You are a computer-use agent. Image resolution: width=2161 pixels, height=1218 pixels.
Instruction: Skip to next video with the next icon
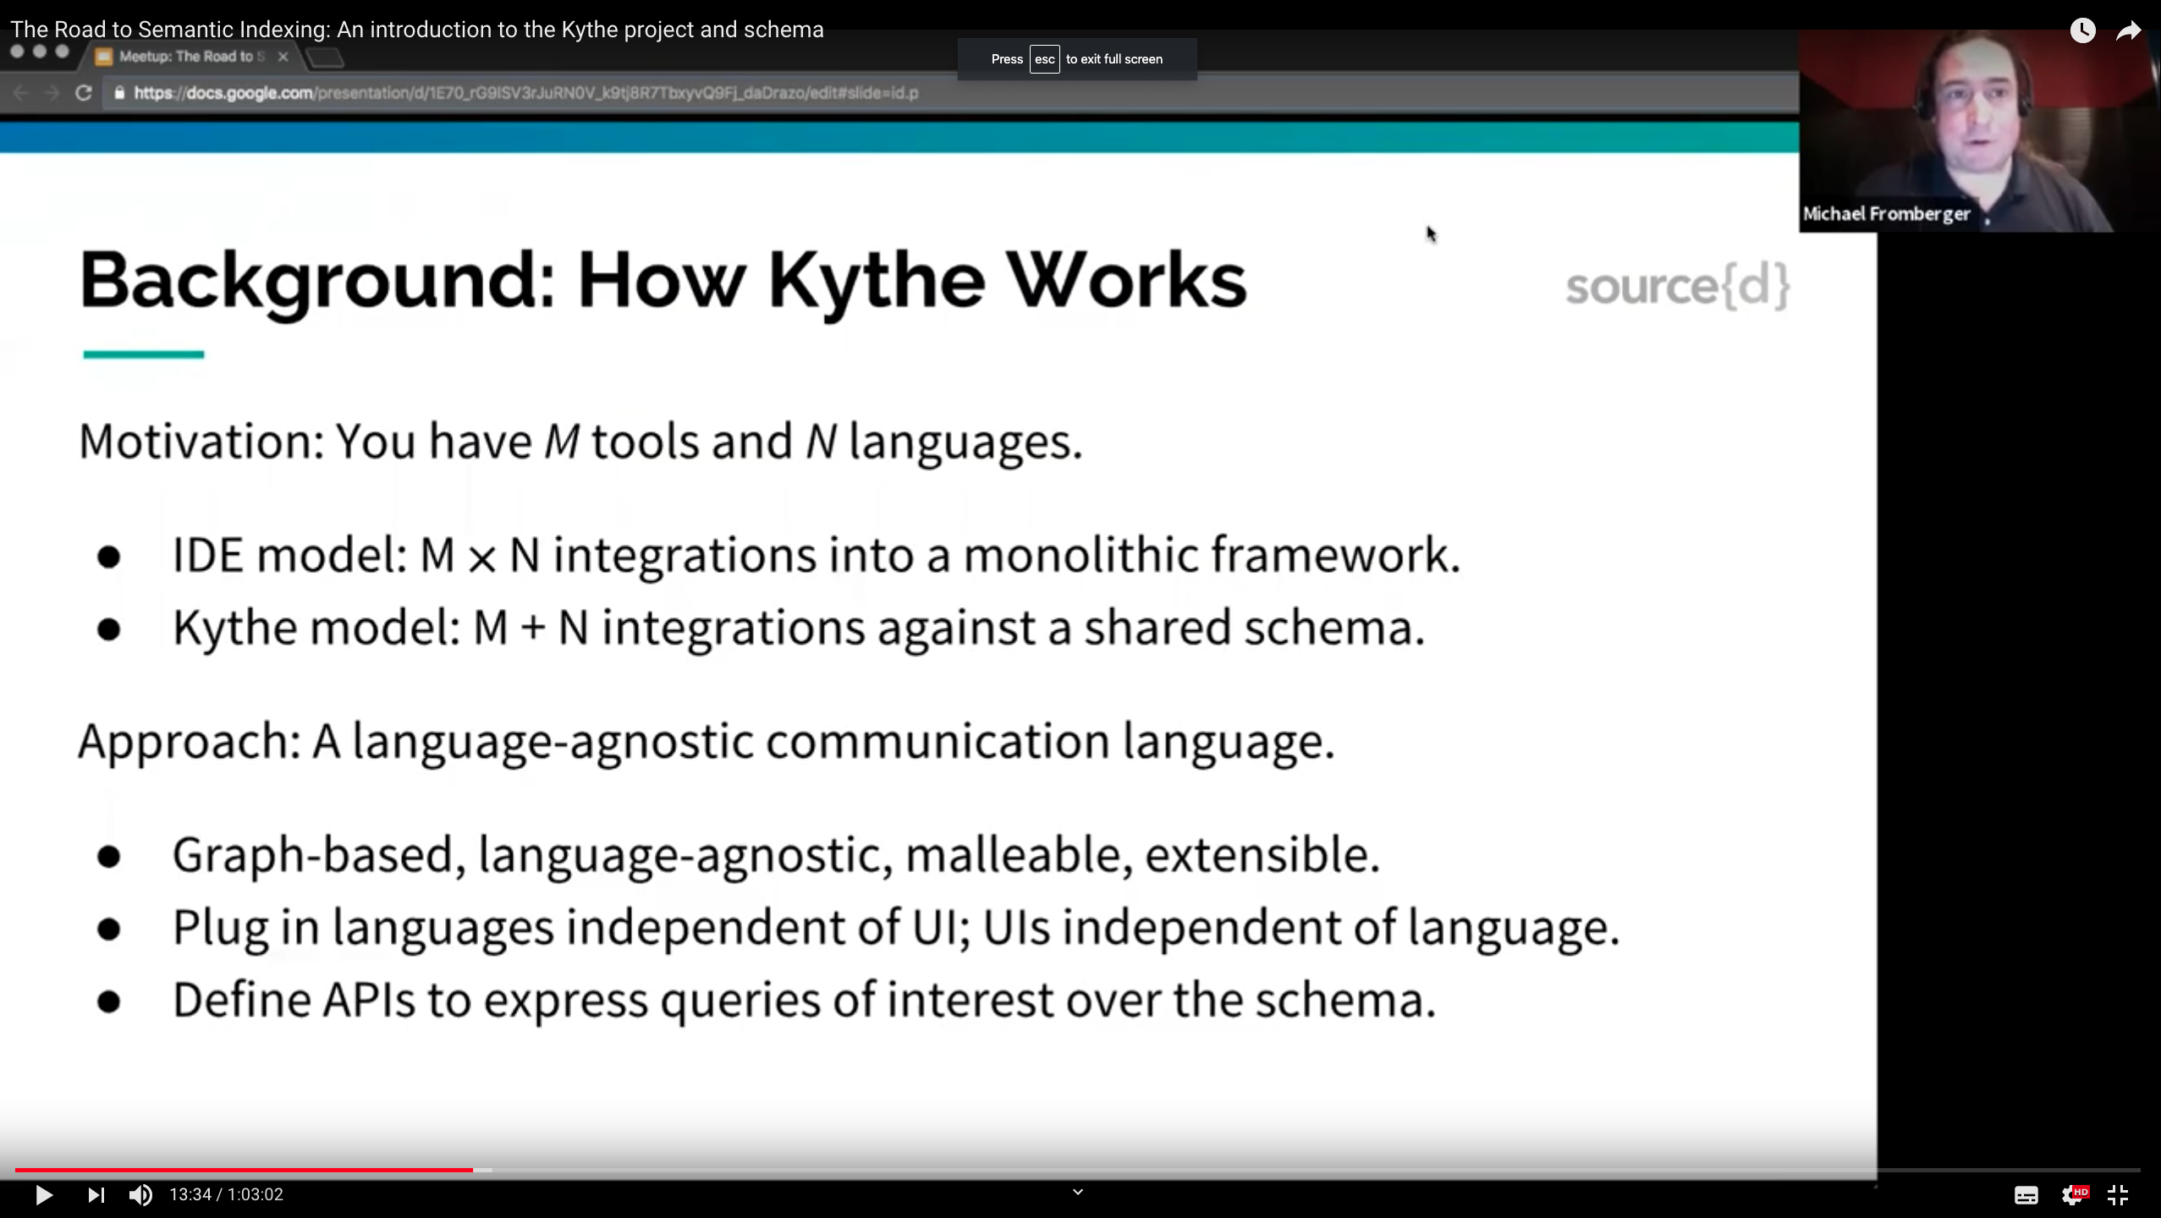tap(96, 1194)
